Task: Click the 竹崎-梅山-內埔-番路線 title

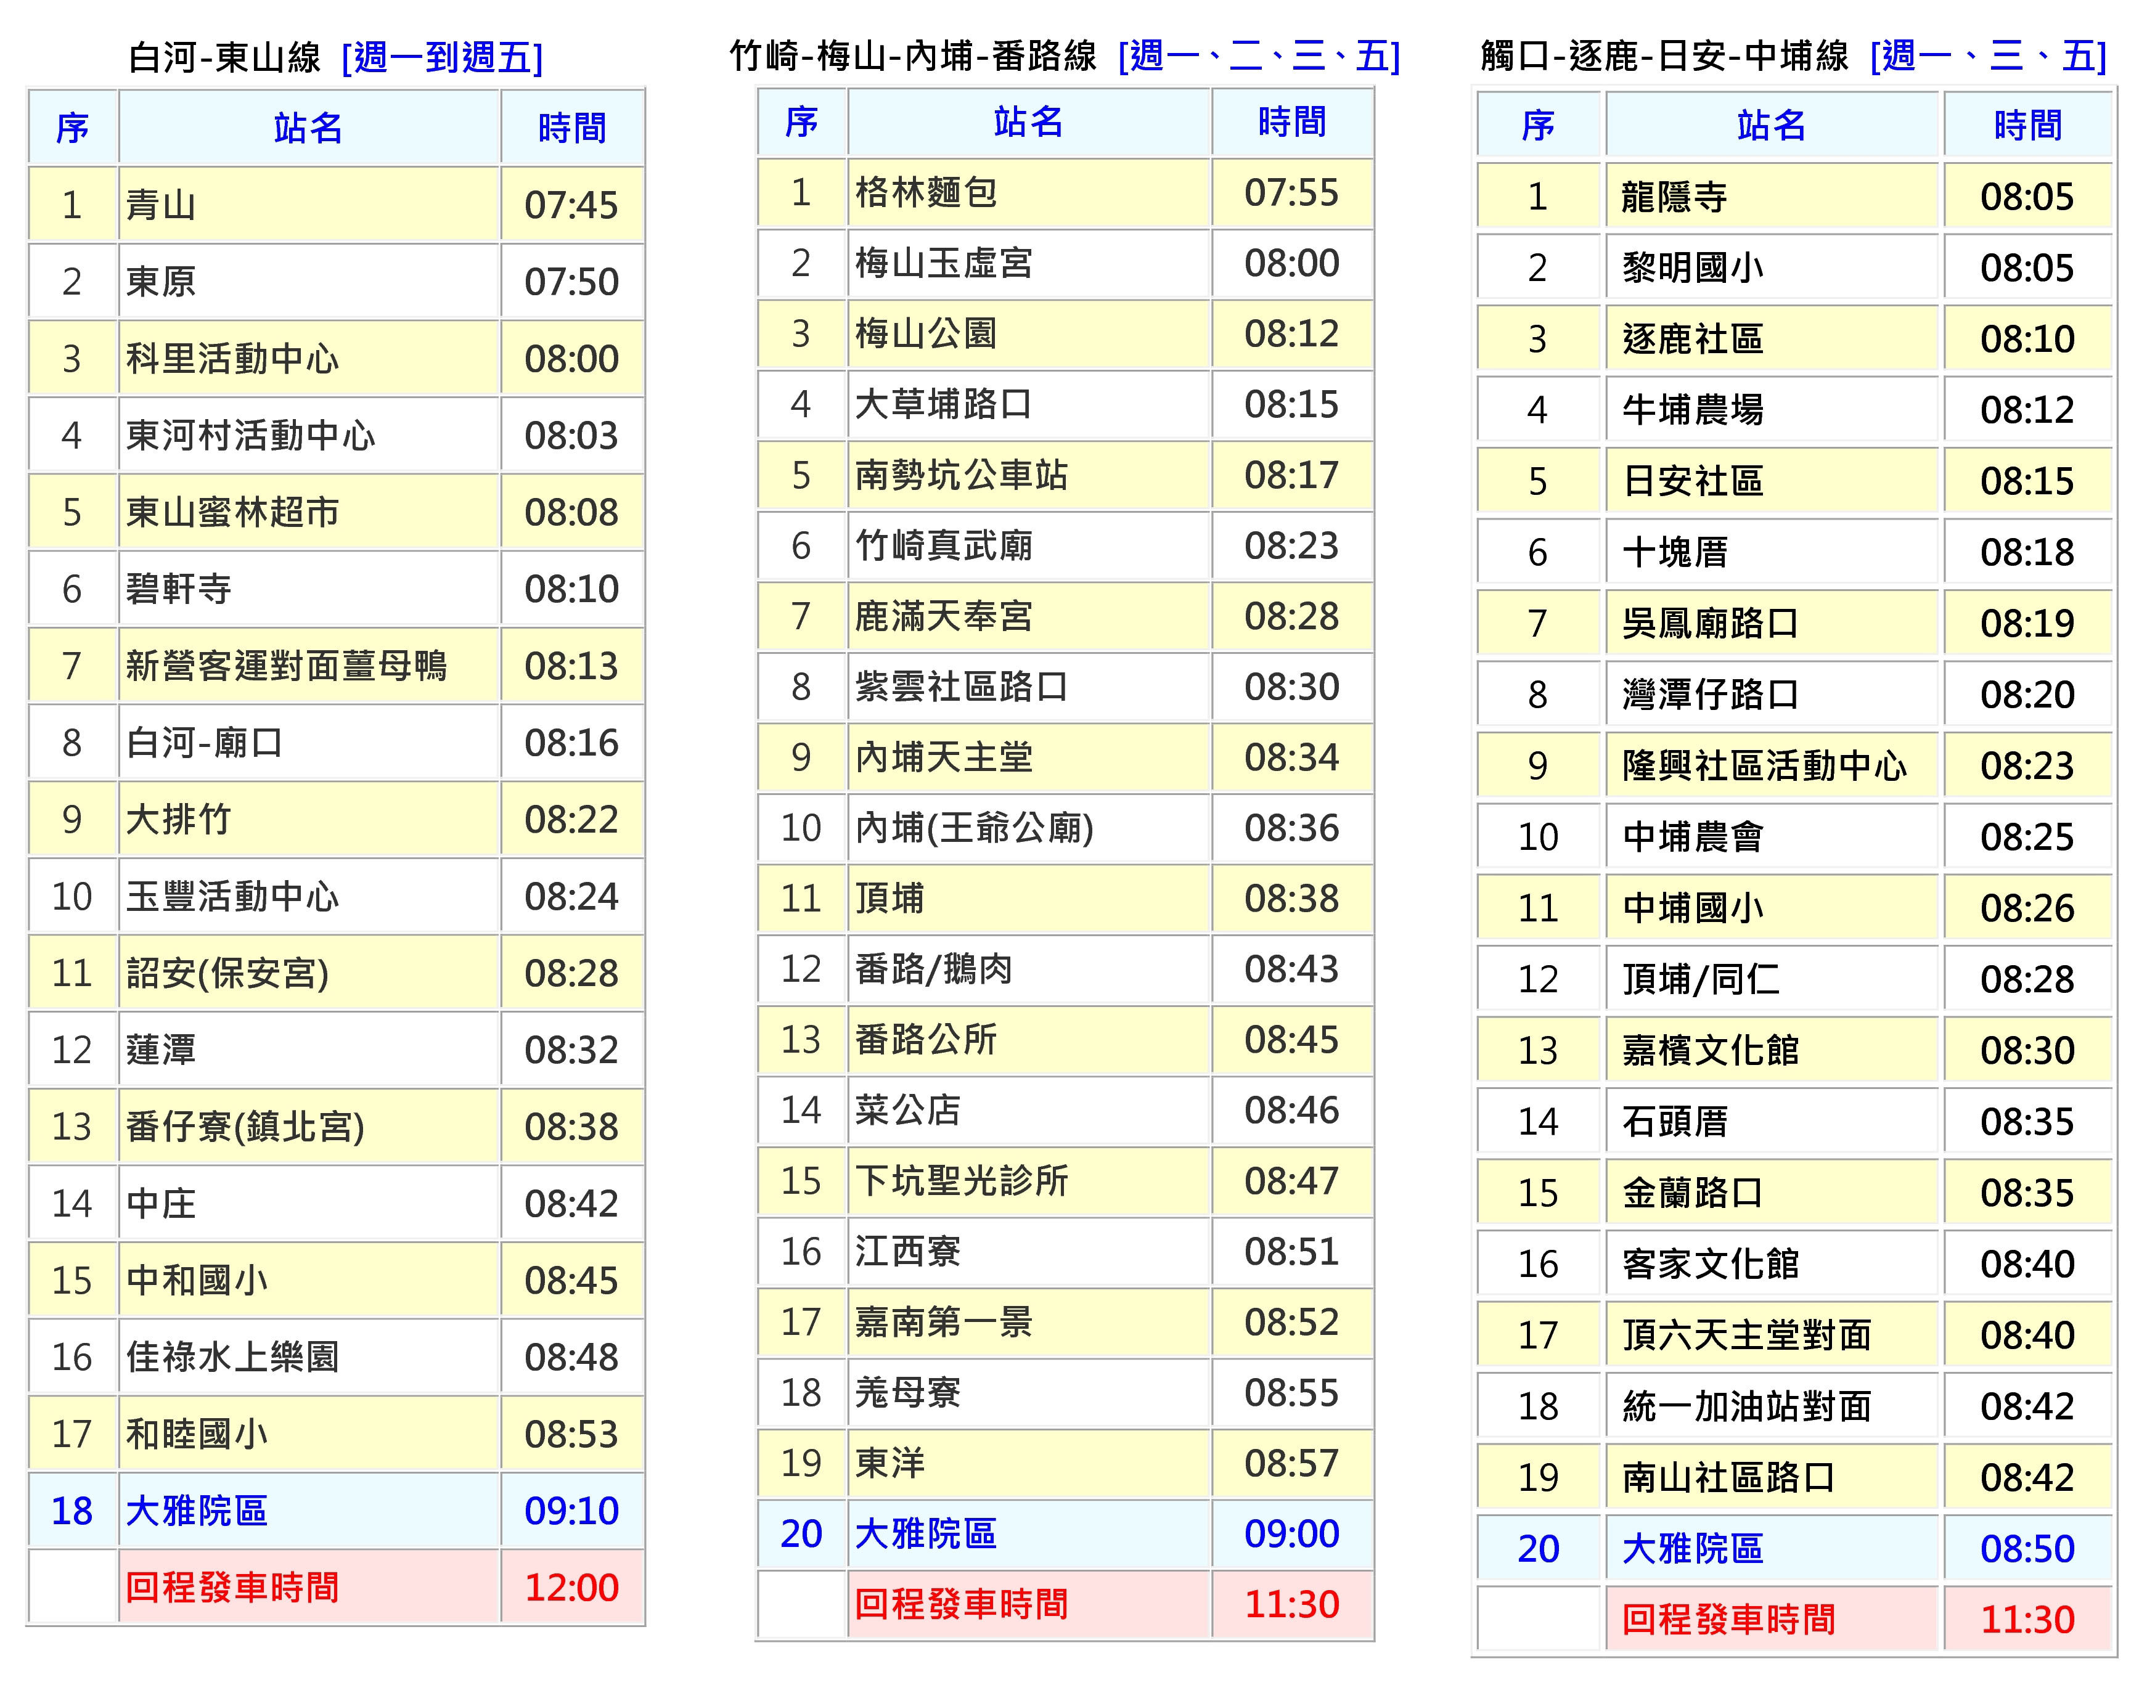Action: 913,56
